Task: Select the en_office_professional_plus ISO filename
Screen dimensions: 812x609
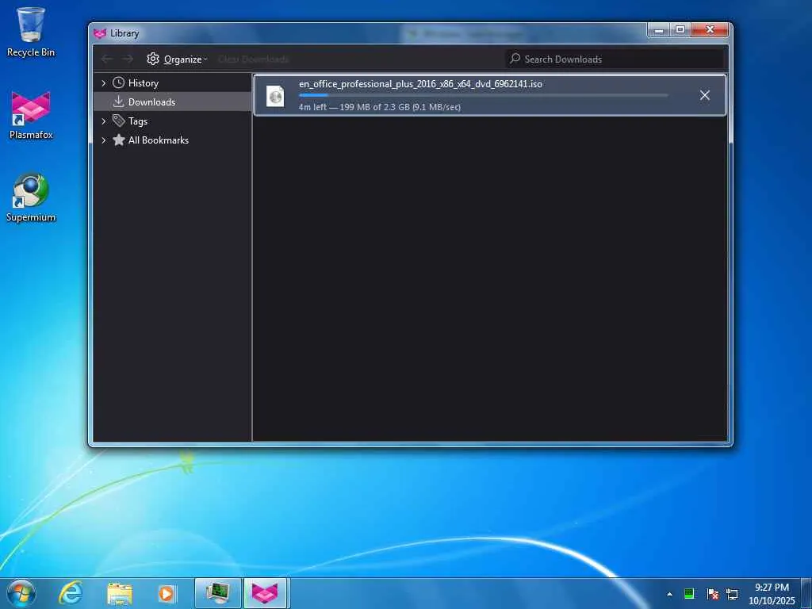Action: point(420,84)
